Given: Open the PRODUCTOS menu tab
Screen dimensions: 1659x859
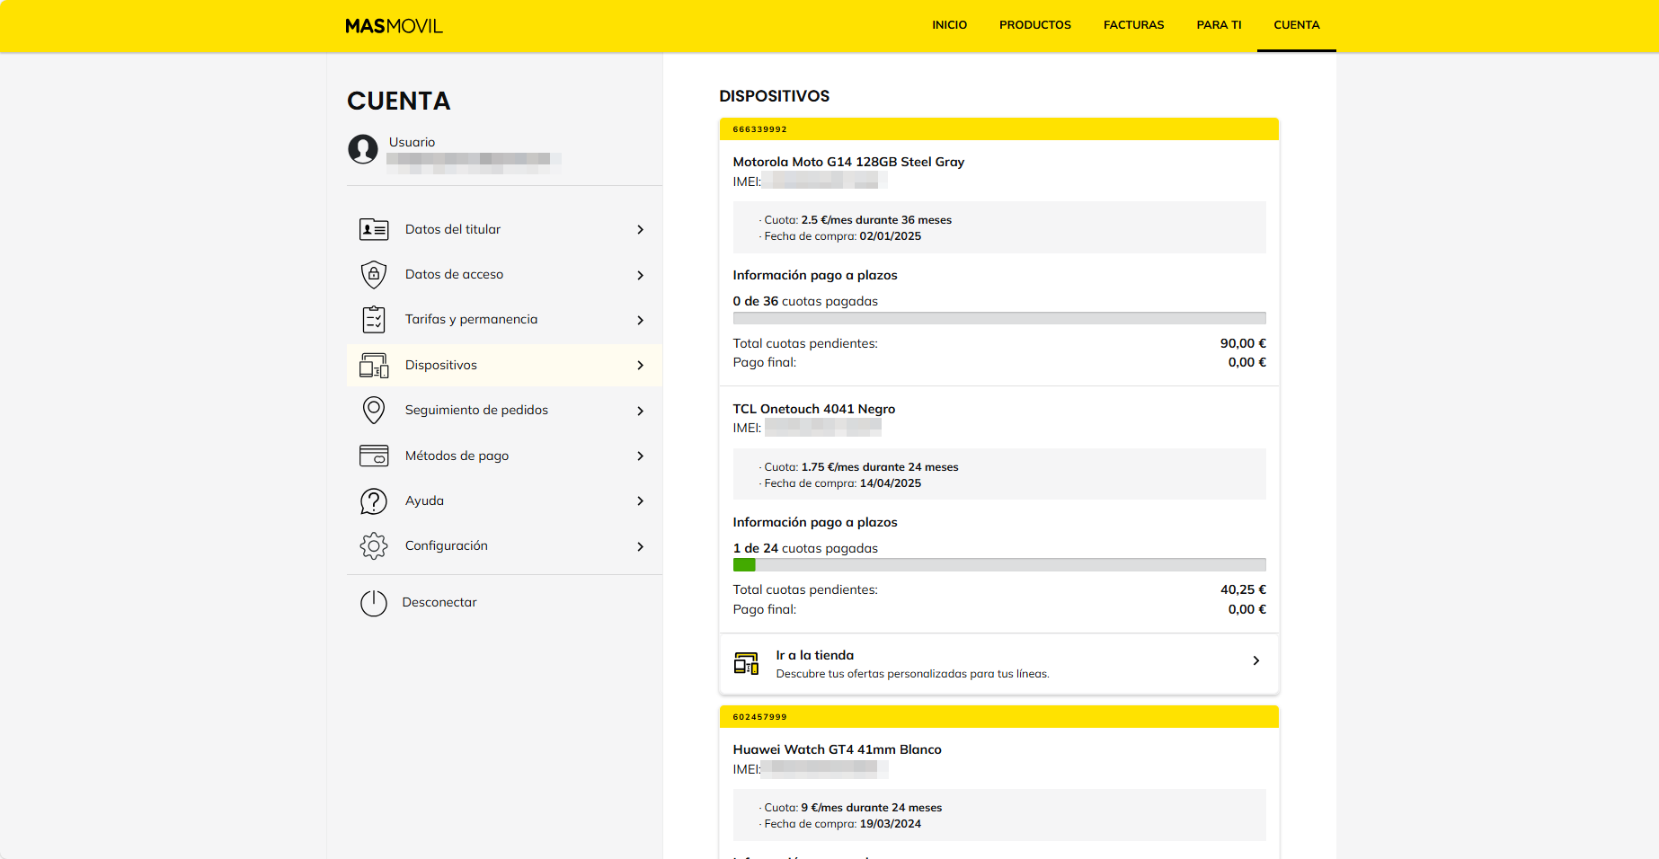Looking at the screenshot, I should coord(1035,25).
